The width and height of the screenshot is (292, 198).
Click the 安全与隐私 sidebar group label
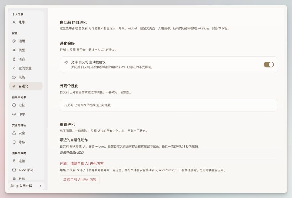tap(19, 125)
